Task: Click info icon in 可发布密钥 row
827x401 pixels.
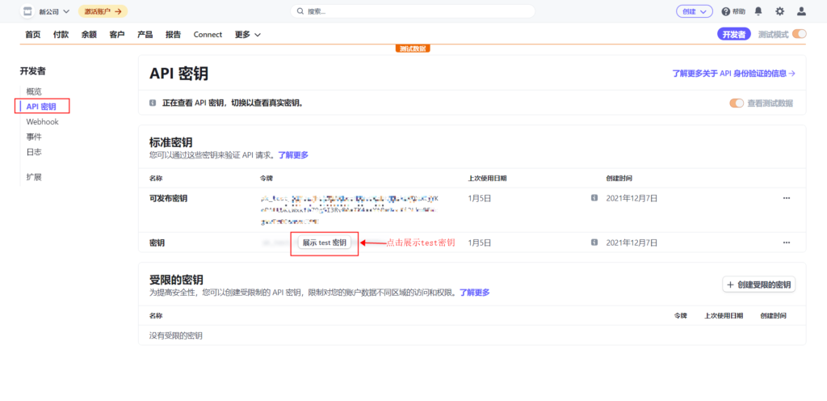Action: [594, 198]
